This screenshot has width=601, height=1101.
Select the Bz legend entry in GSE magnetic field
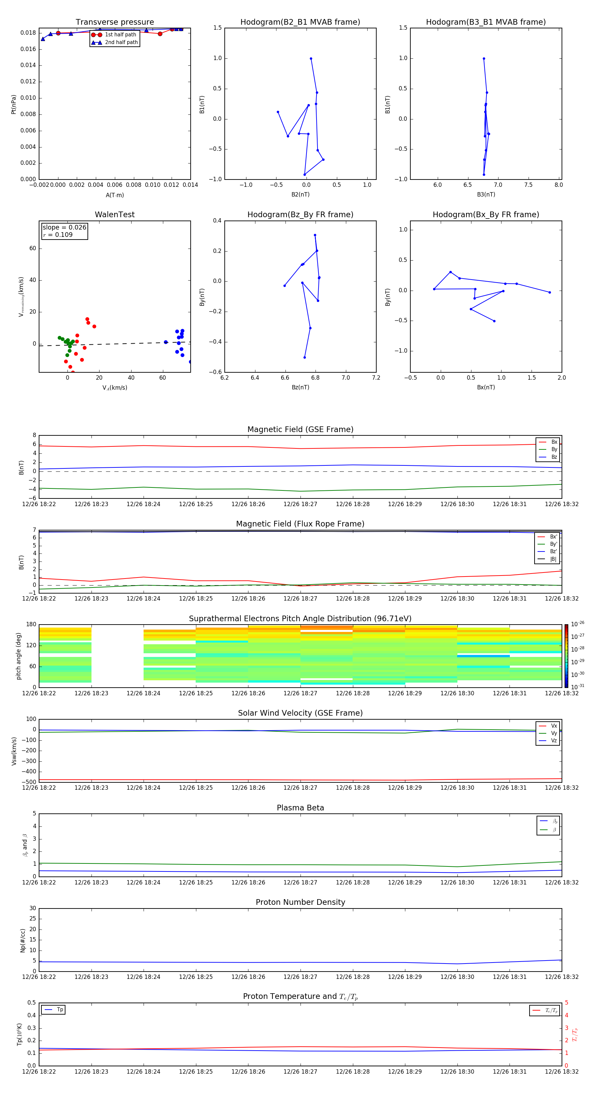(x=548, y=457)
